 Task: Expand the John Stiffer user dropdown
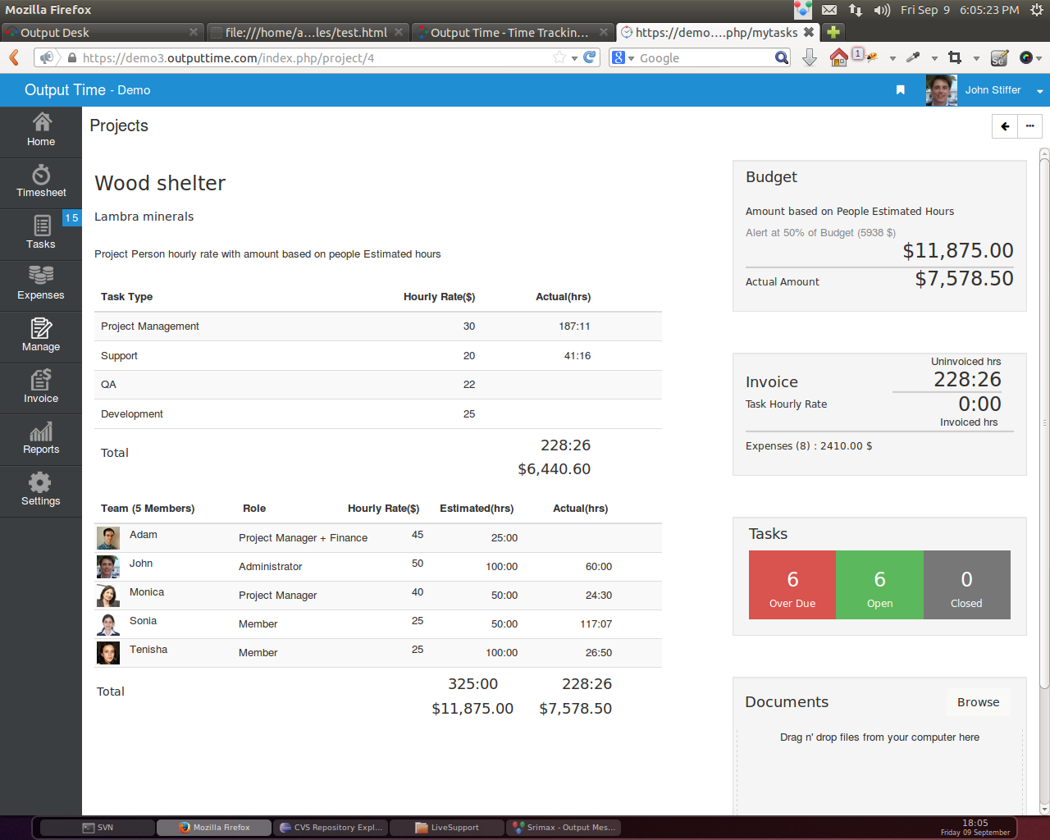tap(1039, 91)
